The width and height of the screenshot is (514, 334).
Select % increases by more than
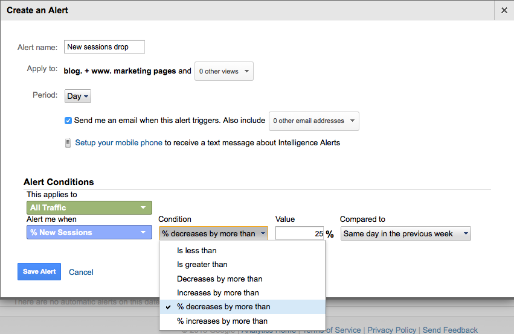tap(243, 321)
